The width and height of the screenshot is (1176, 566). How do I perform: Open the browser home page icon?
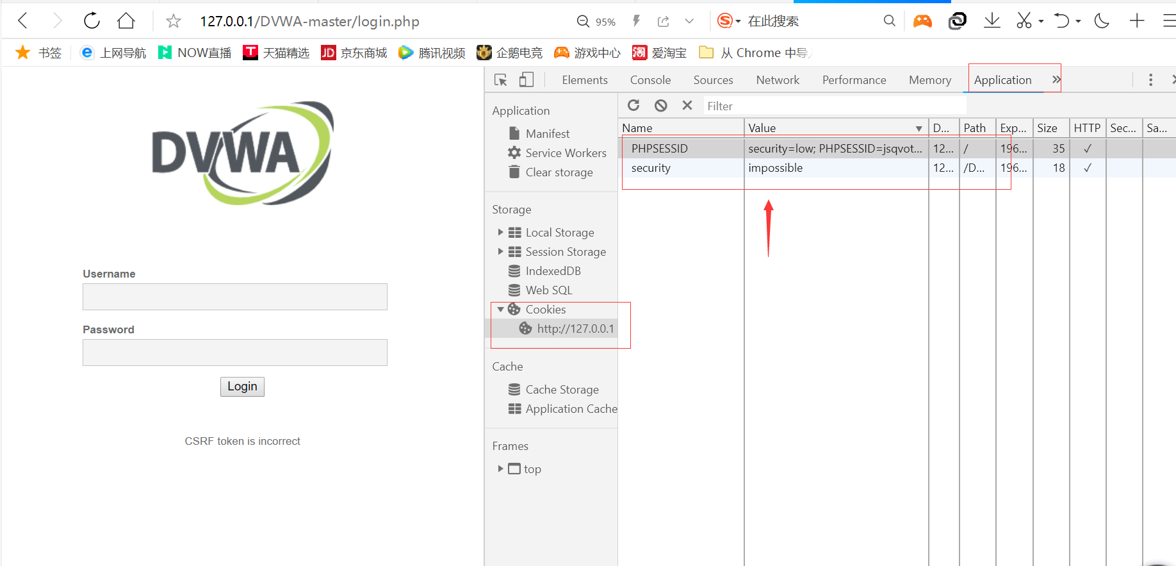(x=126, y=21)
